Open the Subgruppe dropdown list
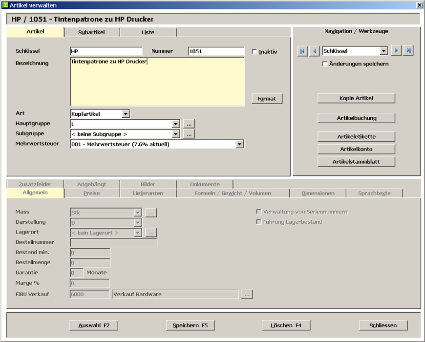 [x=175, y=134]
